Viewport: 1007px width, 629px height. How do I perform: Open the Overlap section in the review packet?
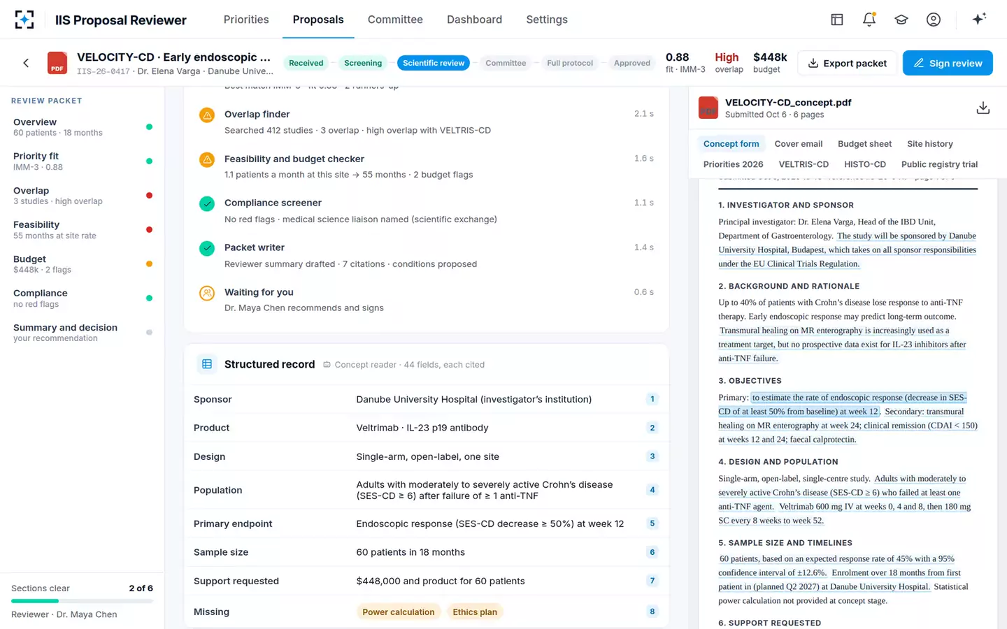coord(83,196)
